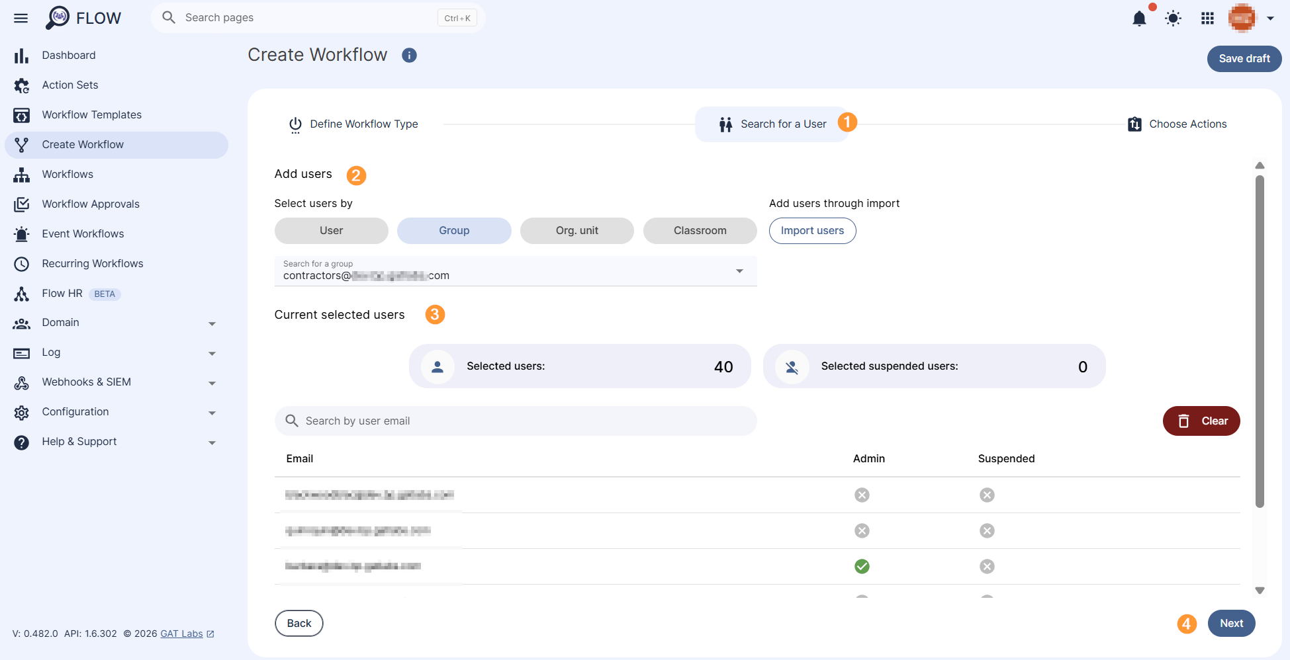Select users by User

331,231
